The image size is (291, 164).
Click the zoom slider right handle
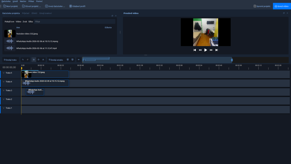(x=232, y=60)
